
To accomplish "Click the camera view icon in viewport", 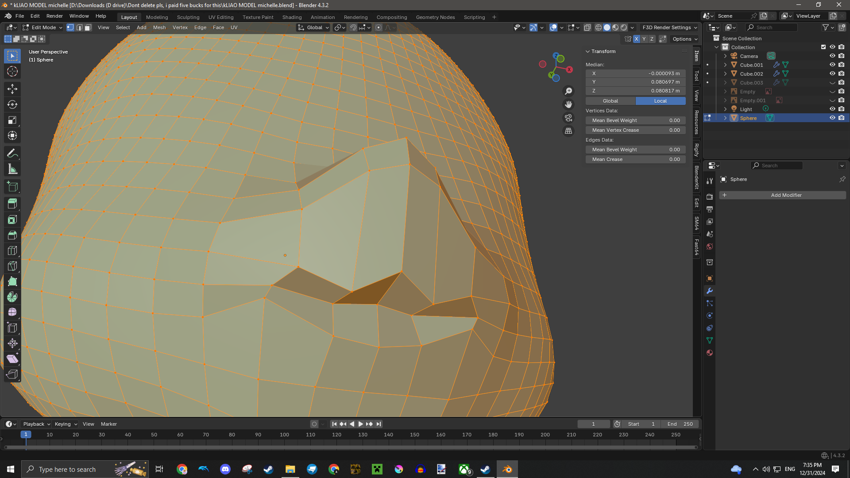I will (568, 118).
